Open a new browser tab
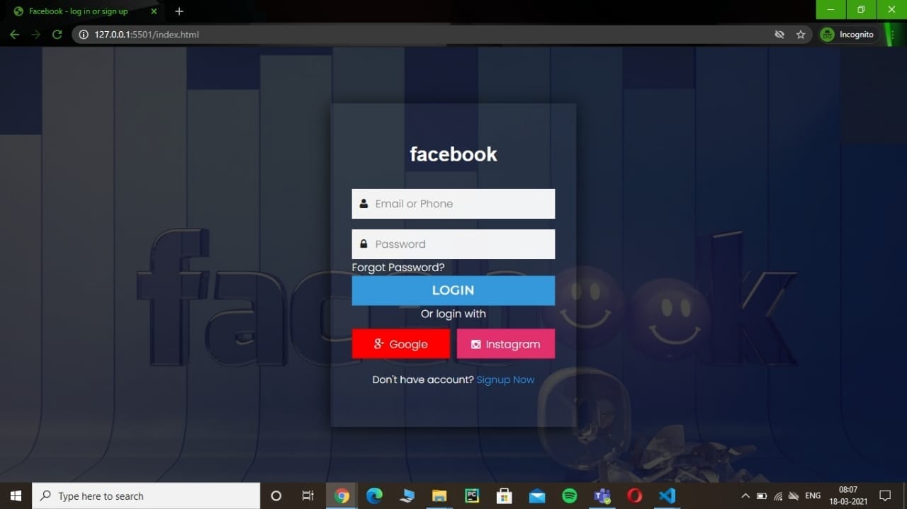Image resolution: width=907 pixels, height=509 pixels. pos(179,11)
